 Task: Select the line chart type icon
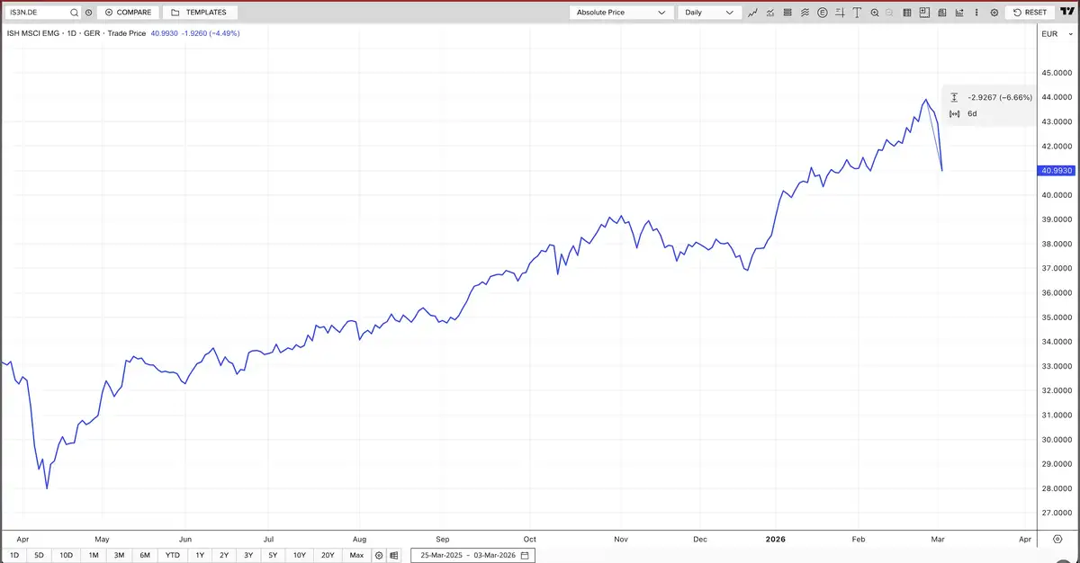pyautogui.click(x=752, y=13)
